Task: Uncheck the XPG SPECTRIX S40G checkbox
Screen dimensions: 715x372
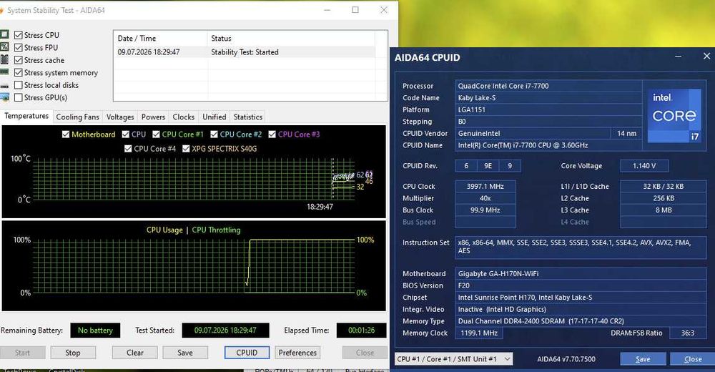Action: point(186,148)
